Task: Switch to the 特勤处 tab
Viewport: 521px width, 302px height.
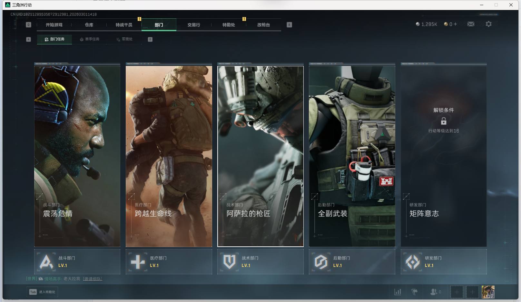Action: 229,25
